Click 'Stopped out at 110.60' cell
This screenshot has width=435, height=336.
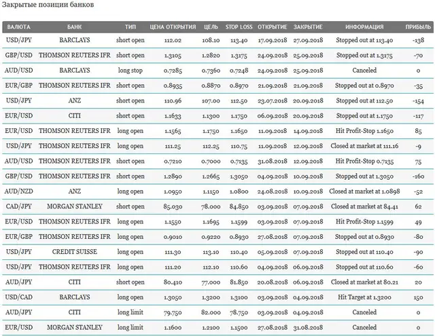[x=364, y=267]
